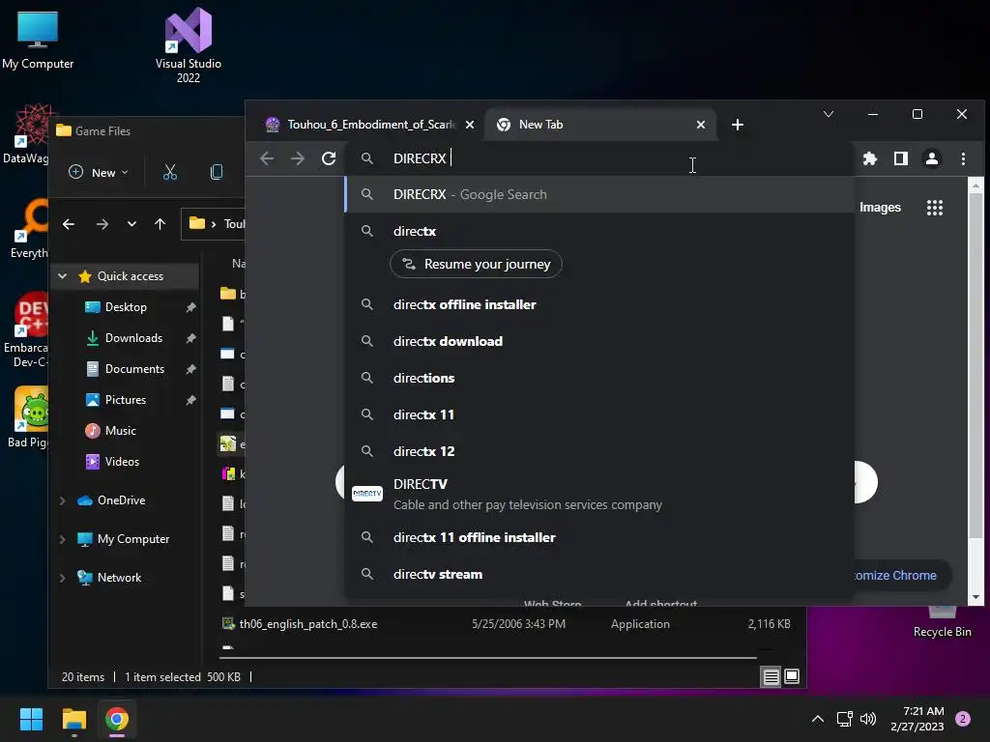Screen dimensions: 990x742
Task: Close the Touhou_6_Embodiment tab
Action: (470, 125)
